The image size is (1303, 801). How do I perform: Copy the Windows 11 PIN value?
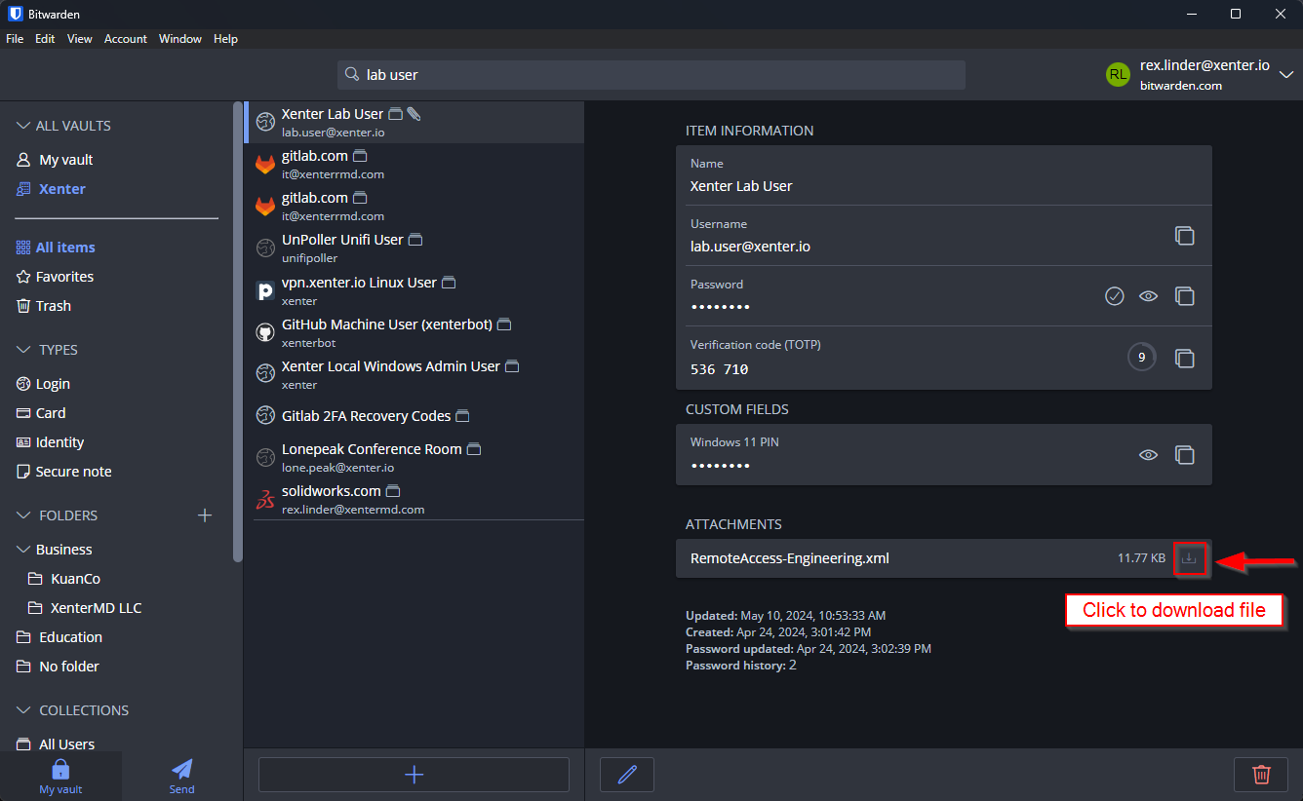(x=1184, y=455)
